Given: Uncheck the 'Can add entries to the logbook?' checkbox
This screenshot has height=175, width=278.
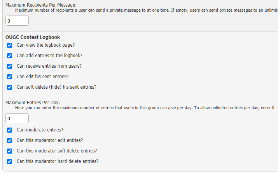Looking at the screenshot, I should [10, 56].
